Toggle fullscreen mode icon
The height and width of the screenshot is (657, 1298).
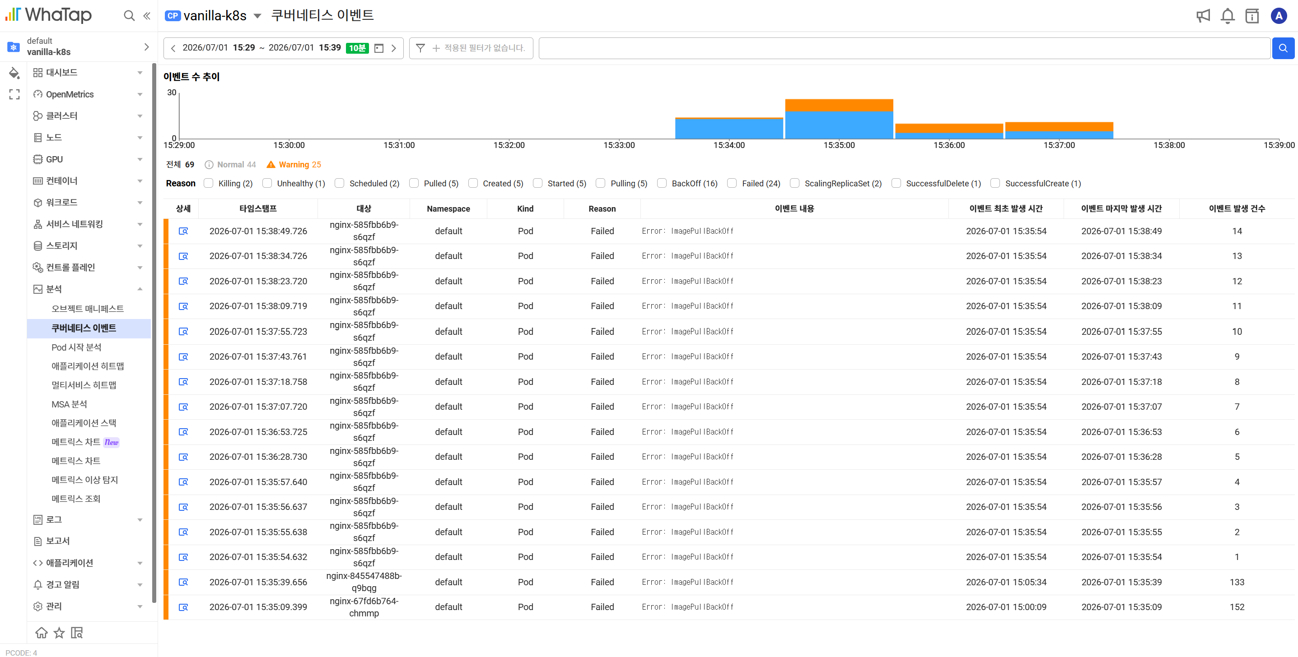point(14,94)
